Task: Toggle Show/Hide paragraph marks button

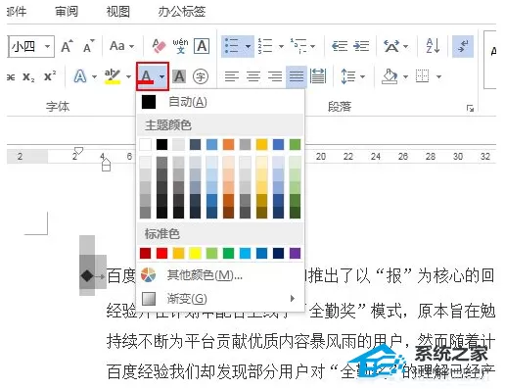Action: [463, 46]
